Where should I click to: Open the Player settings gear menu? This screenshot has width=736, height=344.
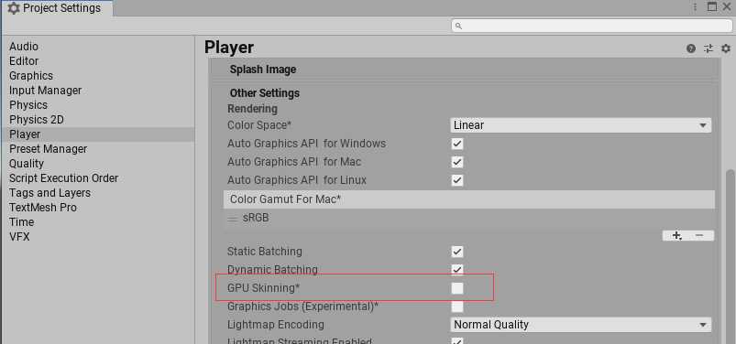(x=726, y=48)
